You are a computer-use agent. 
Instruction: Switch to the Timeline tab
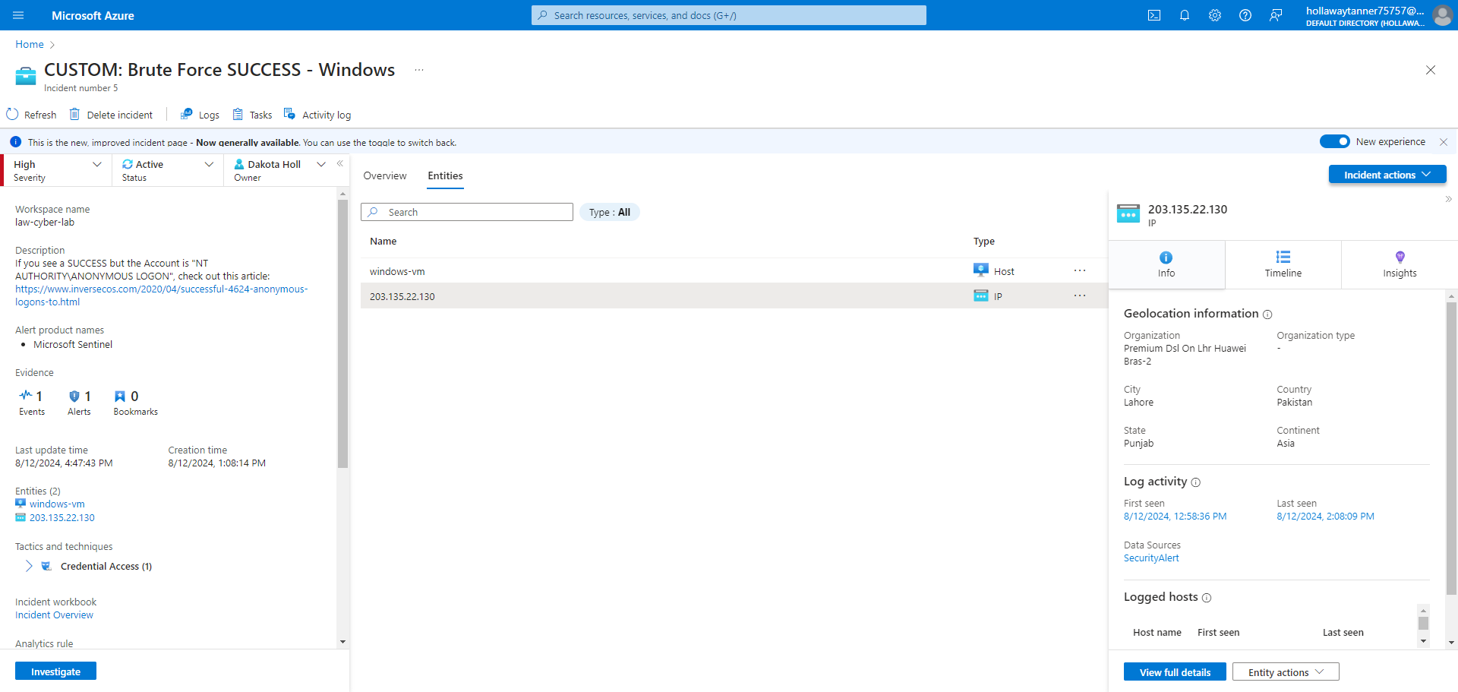point(1283,264)
